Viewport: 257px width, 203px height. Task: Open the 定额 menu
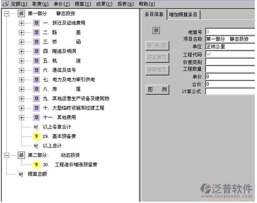[x=19, y=4]
